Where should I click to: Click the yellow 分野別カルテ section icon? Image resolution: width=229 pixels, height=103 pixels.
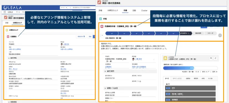[7, 30]
